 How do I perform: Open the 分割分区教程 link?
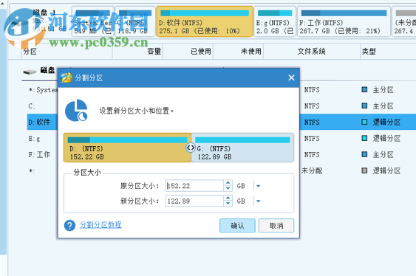(100, 225)
